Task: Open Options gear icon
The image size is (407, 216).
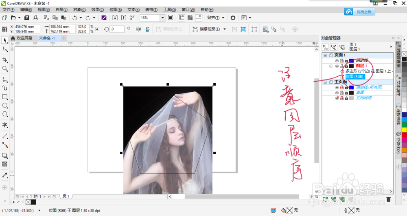Action: [233, 17]
